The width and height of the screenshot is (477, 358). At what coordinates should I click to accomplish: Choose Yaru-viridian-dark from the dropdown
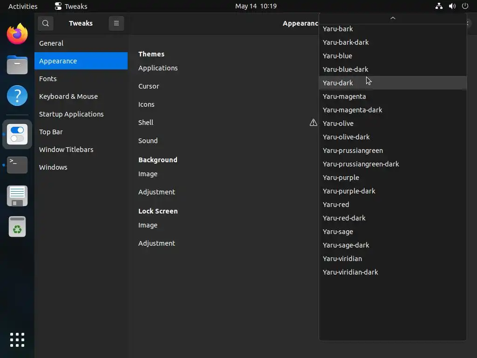point(350,272)
